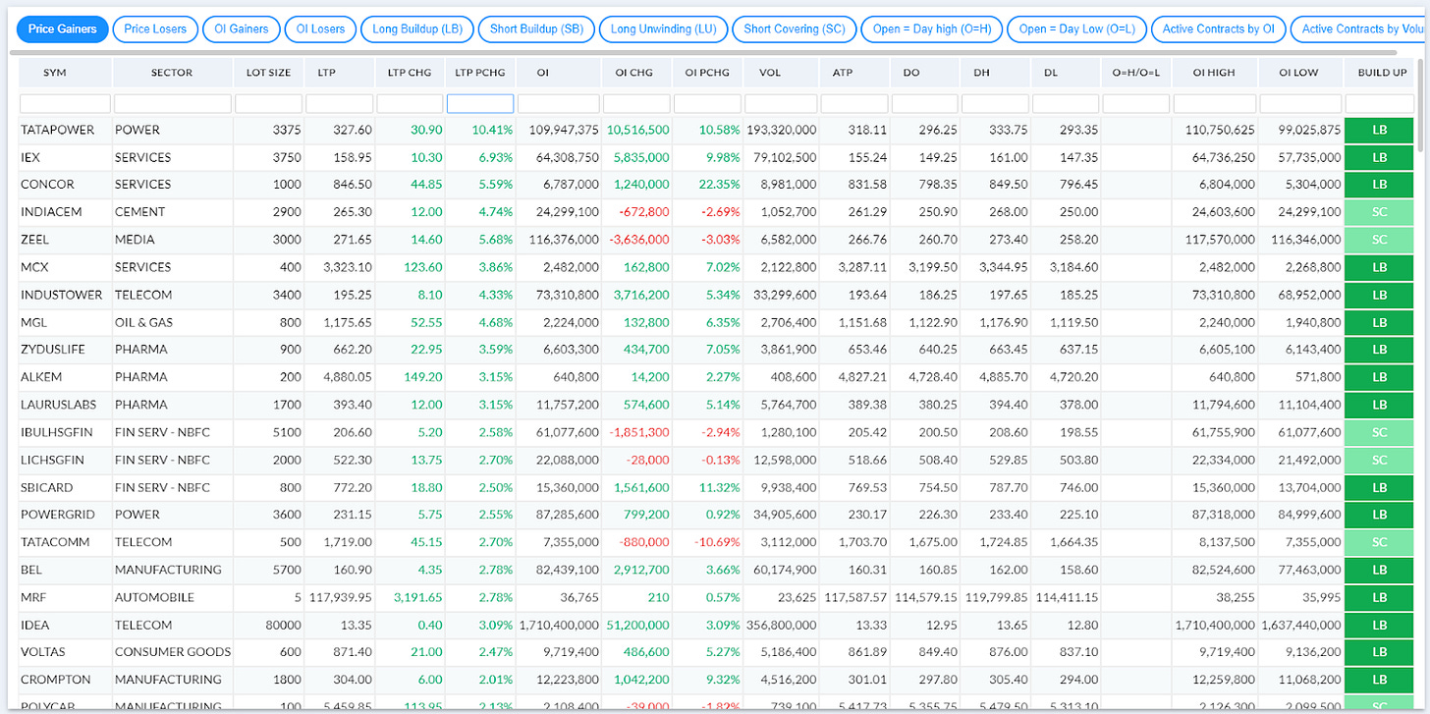This screenshot has width=1430, height=714.
Task: Sort by LOT SIZE column header
Action: point(268,73)
